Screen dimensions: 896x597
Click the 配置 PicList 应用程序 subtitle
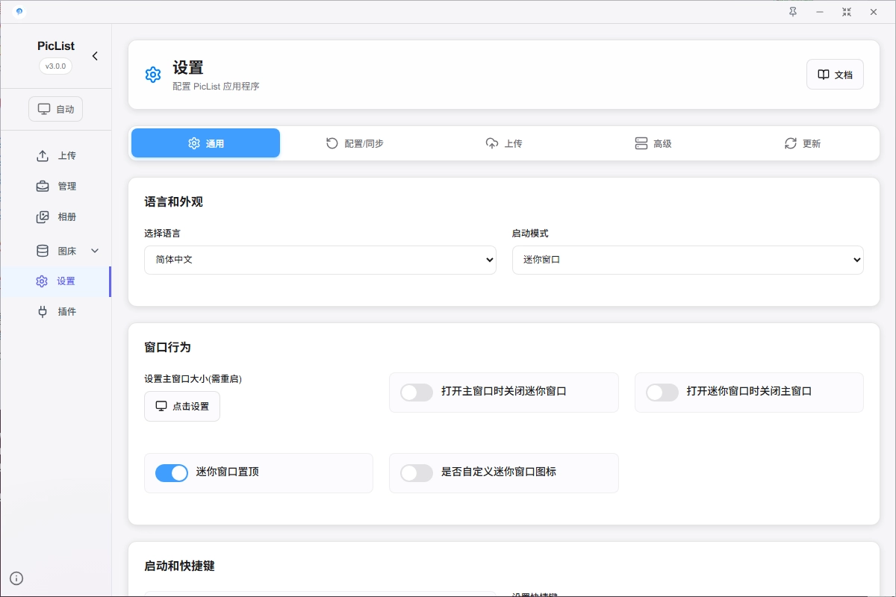pos(216,87)
